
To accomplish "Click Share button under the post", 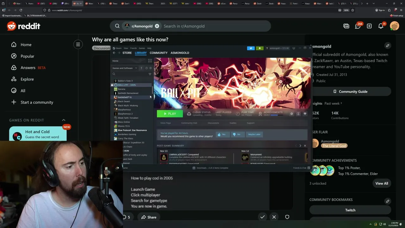I will [149, 217].
